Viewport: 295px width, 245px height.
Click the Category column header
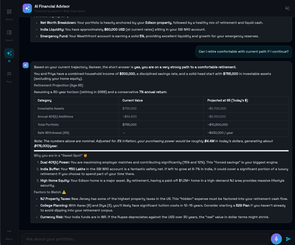(44, 100)
